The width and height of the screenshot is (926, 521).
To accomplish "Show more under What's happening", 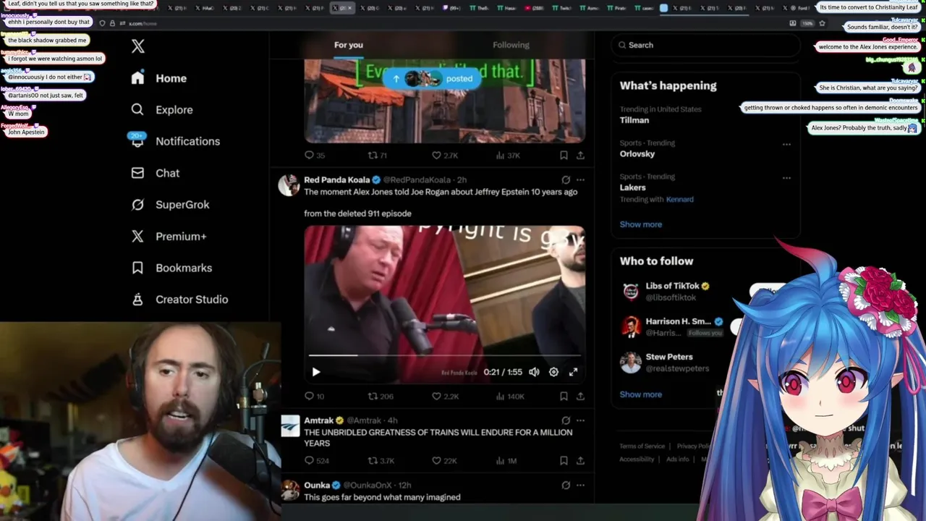I will (x=640, y=224).
